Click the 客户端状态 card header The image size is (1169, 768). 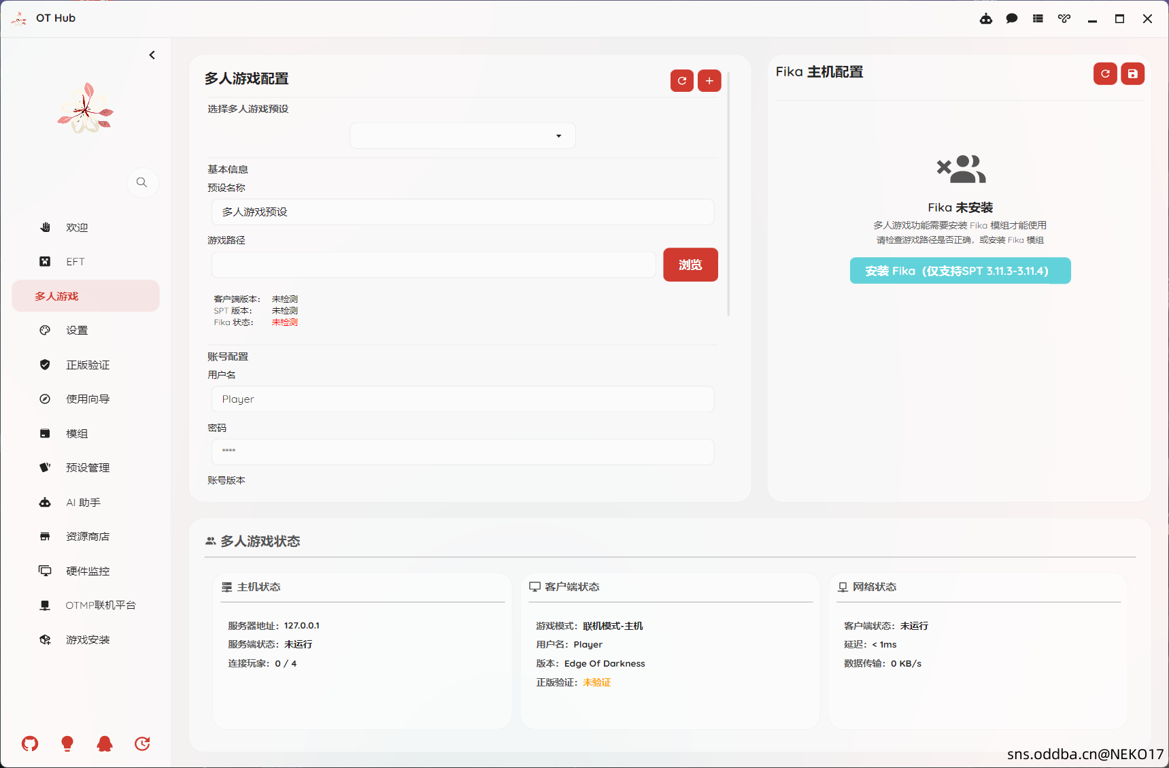[564, 587]
